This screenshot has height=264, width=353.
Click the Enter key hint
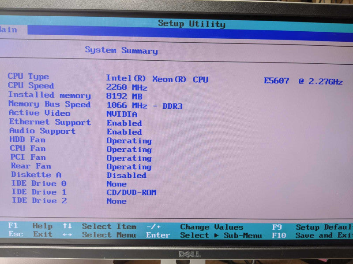coord(158,235)
